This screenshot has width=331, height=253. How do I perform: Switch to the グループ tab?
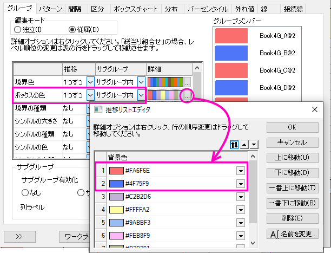(x=20, y=8)
